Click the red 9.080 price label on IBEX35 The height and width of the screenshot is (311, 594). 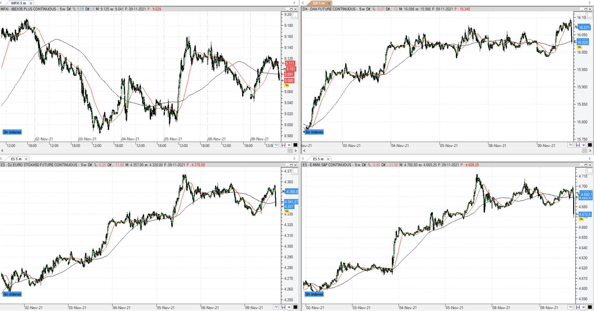(289, 81)
